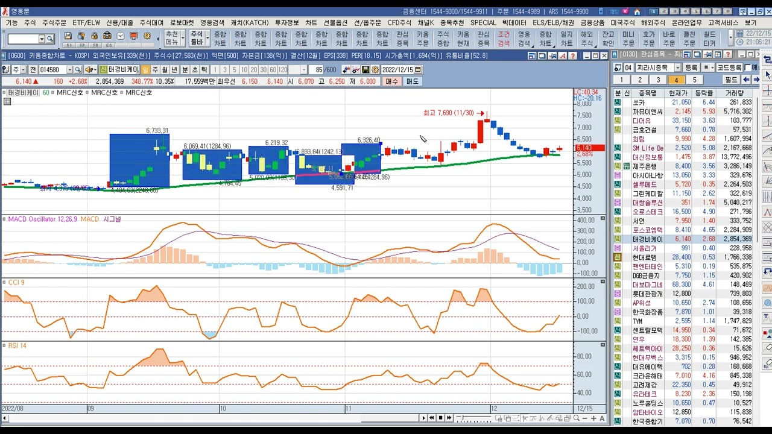Click the 등록 button in 관심종목 window
The height and width of the screenshot is (434, 772).
point(691,68)
